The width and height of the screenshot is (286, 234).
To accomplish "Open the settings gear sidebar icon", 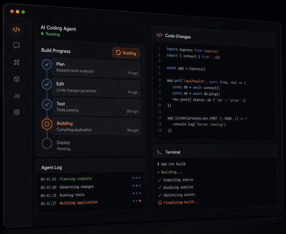I will pyautogui.click(x=17, y=112).
